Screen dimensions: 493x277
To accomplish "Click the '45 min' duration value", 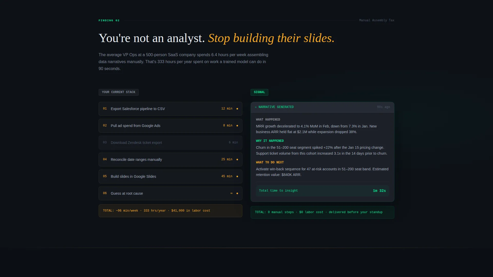I will point(227,176).
